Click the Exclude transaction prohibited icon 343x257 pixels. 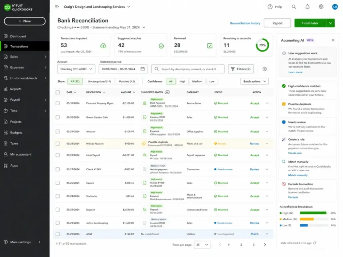(284, 184)
